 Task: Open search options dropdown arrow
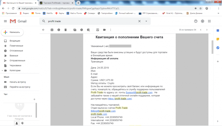pyautogui.click(x=146, y=21)
